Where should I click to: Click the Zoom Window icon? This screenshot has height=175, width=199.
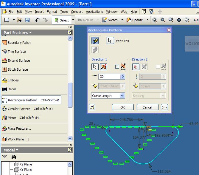pyautogui.click(x=163, y=20)
